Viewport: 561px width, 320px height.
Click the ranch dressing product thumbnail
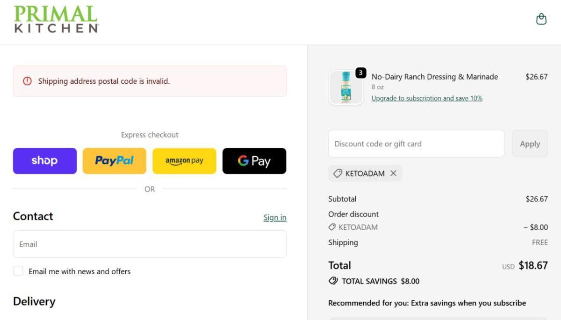(x=346, y=87)
